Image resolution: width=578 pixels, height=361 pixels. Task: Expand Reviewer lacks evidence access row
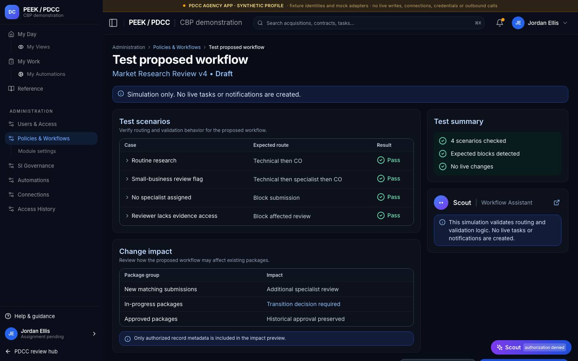click(x=127, y=216)
